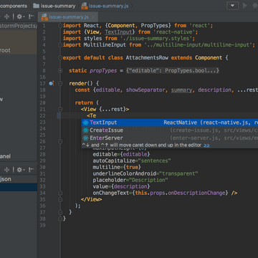The image size is (258, 258).
Task: Click onDescriptionChange on line 34
Action: pyautogui.click(x=196, y=193)
